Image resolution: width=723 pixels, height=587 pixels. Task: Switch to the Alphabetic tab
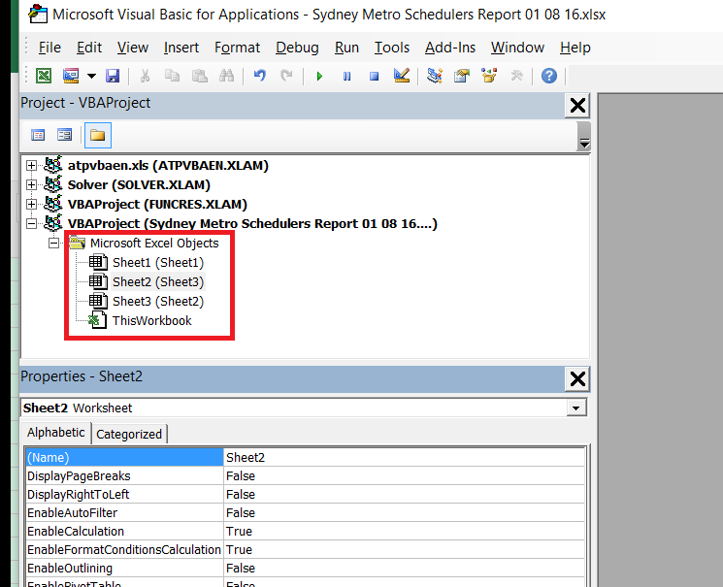tap(55, 433)
